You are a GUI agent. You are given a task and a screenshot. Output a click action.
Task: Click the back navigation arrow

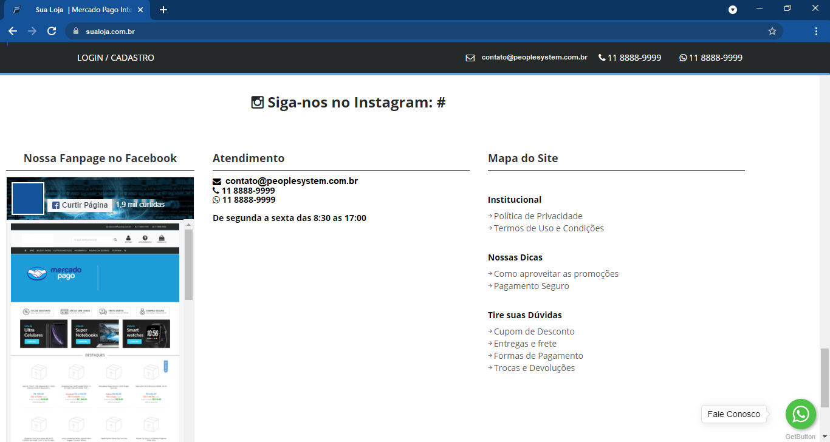tap(13, 30)
